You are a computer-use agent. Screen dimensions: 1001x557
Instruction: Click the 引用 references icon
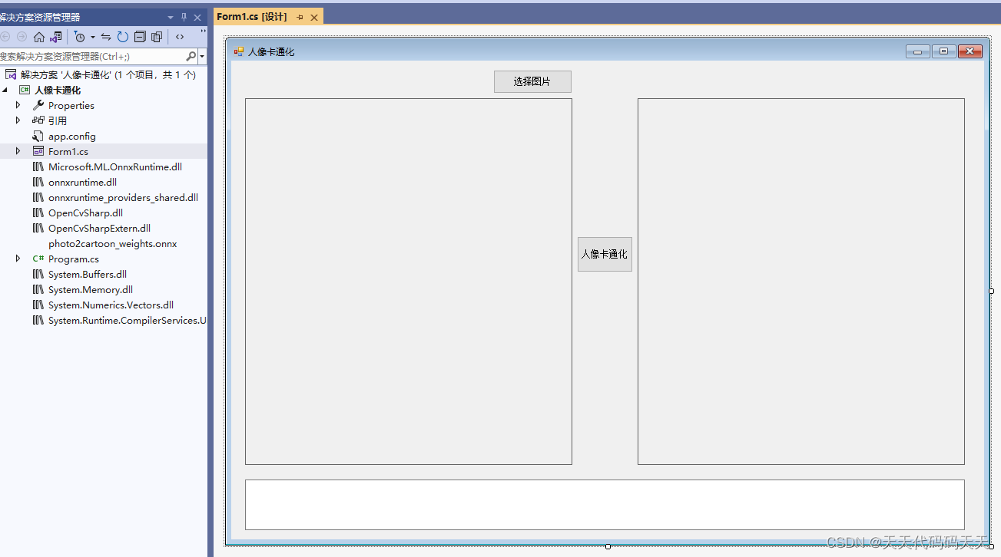38,120
